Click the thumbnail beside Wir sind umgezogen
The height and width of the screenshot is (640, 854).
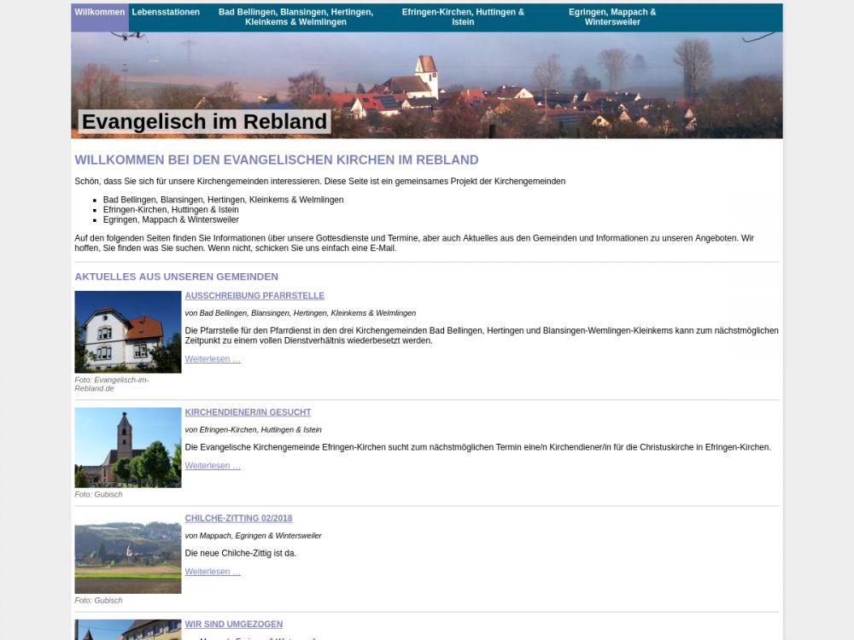128,630
